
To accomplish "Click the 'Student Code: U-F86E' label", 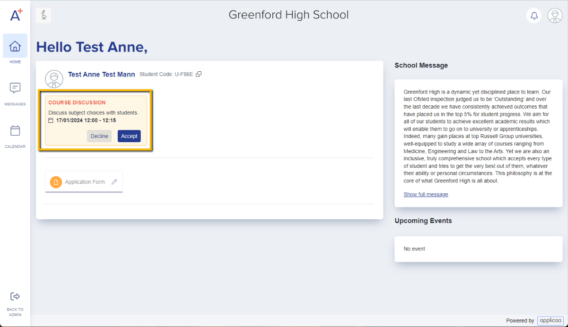I will point(166,74).
